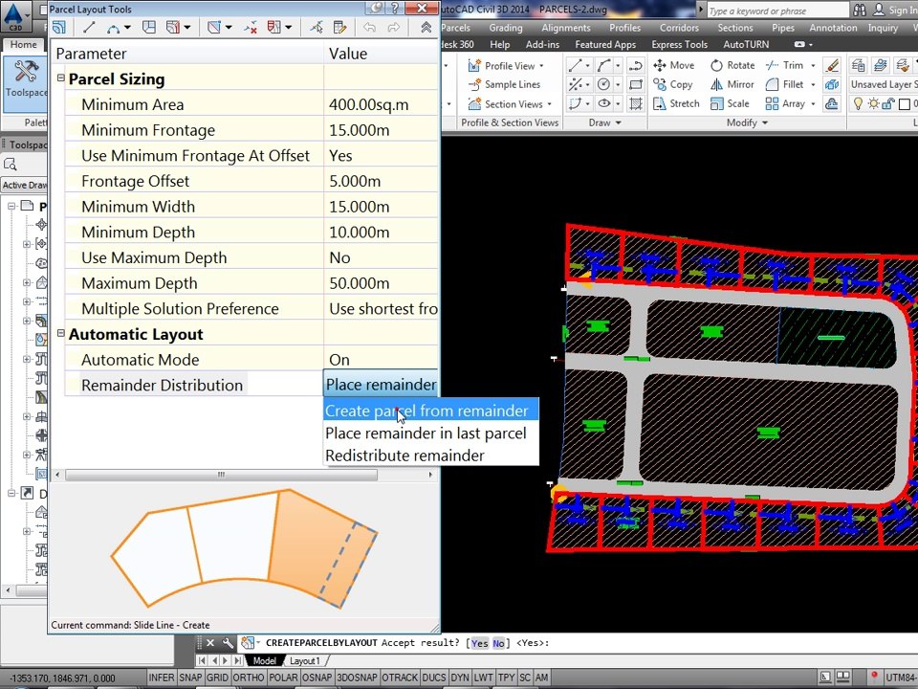Click the command line customize wrench icon

pos(229,643)
